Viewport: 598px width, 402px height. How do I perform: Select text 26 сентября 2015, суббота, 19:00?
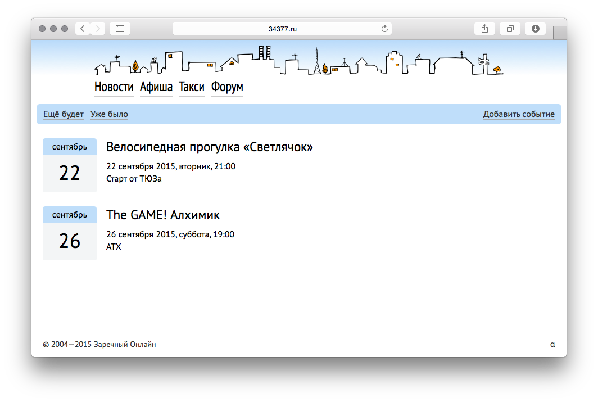tap(170, 234)
